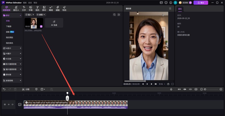Image resolution: width=225 pixels, height=116 pixels.
Task: Click the playhead scissors split icon
Action: pos(67,98)
